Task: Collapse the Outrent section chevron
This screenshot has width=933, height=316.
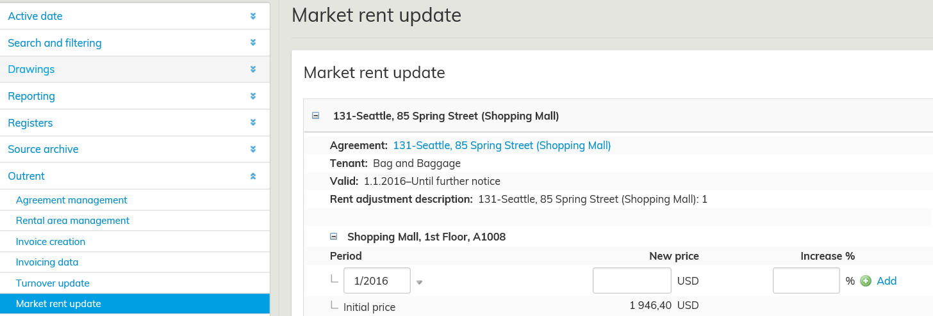Action: 253,176
